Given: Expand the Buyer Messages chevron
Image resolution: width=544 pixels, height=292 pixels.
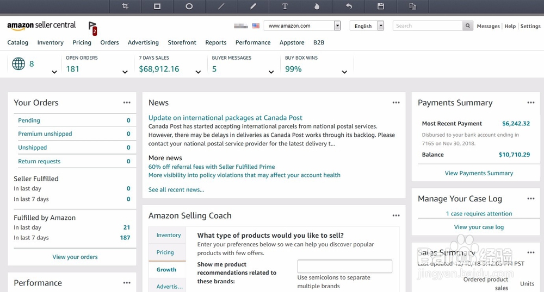Looking at the screenshot, I should tap(271, 72).
